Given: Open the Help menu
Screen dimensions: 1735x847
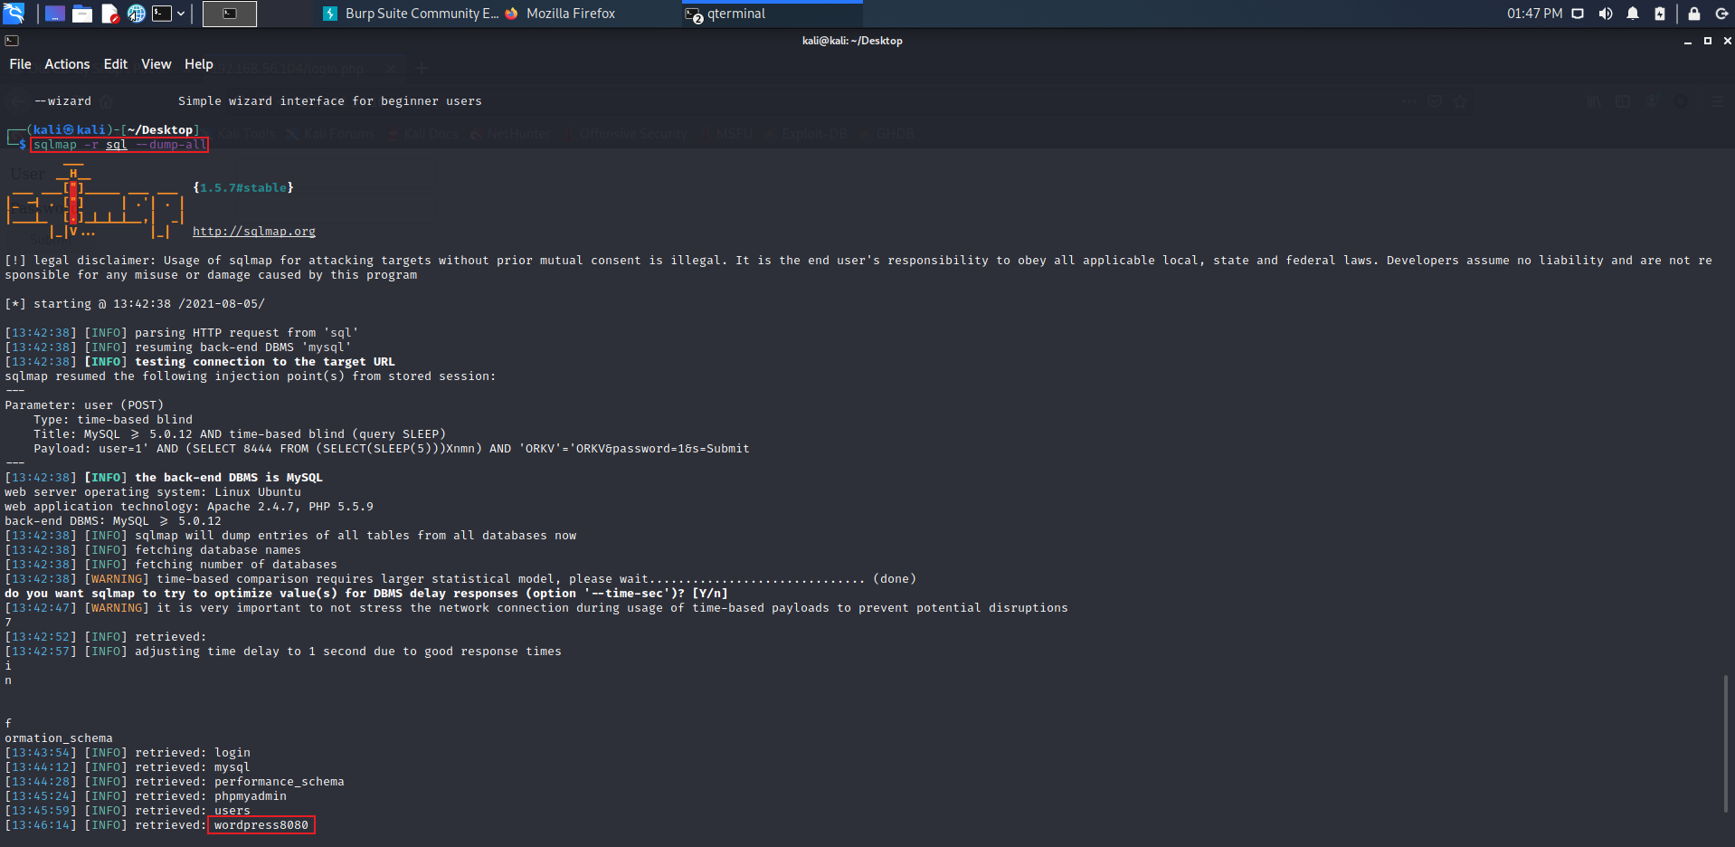Looking at the screenshot, I should pos(199,64).
